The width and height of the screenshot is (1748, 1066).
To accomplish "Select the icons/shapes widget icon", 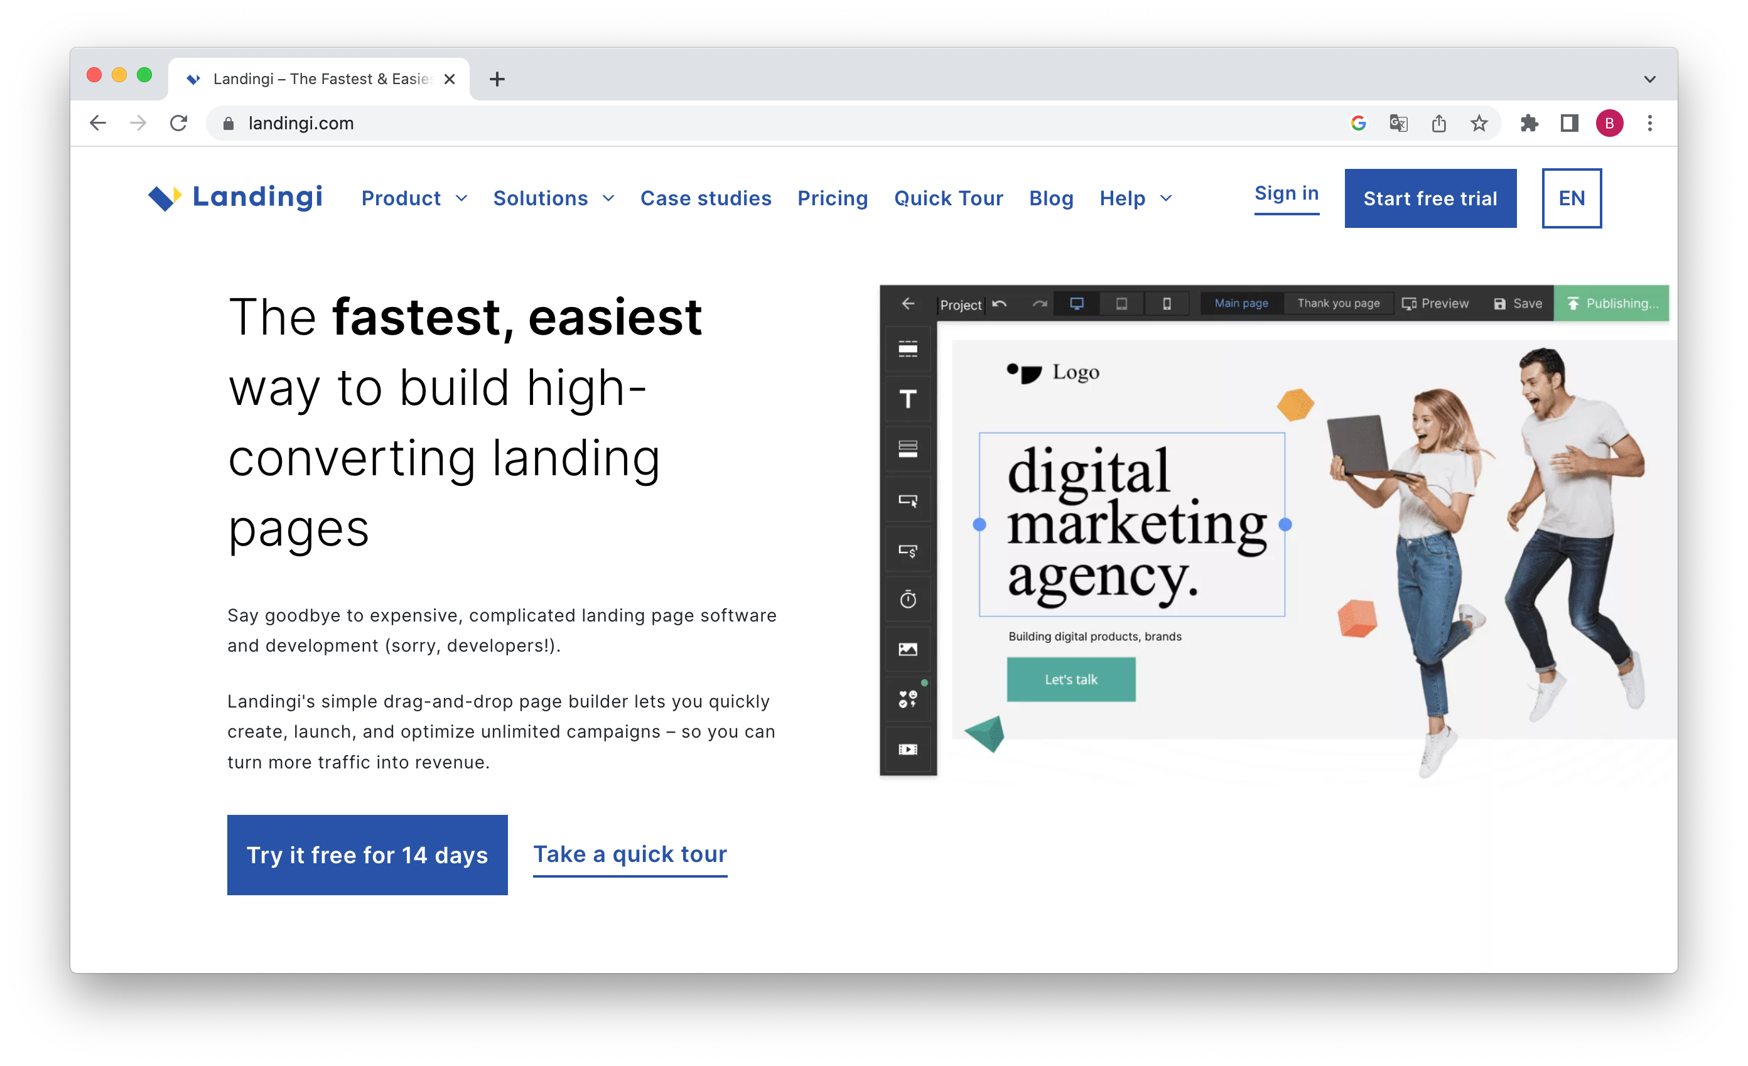I will pos(907,699).
